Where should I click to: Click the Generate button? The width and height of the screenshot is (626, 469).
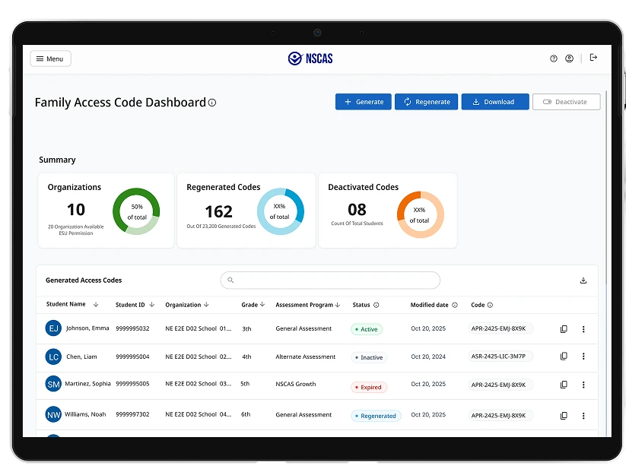coord(364,102)
